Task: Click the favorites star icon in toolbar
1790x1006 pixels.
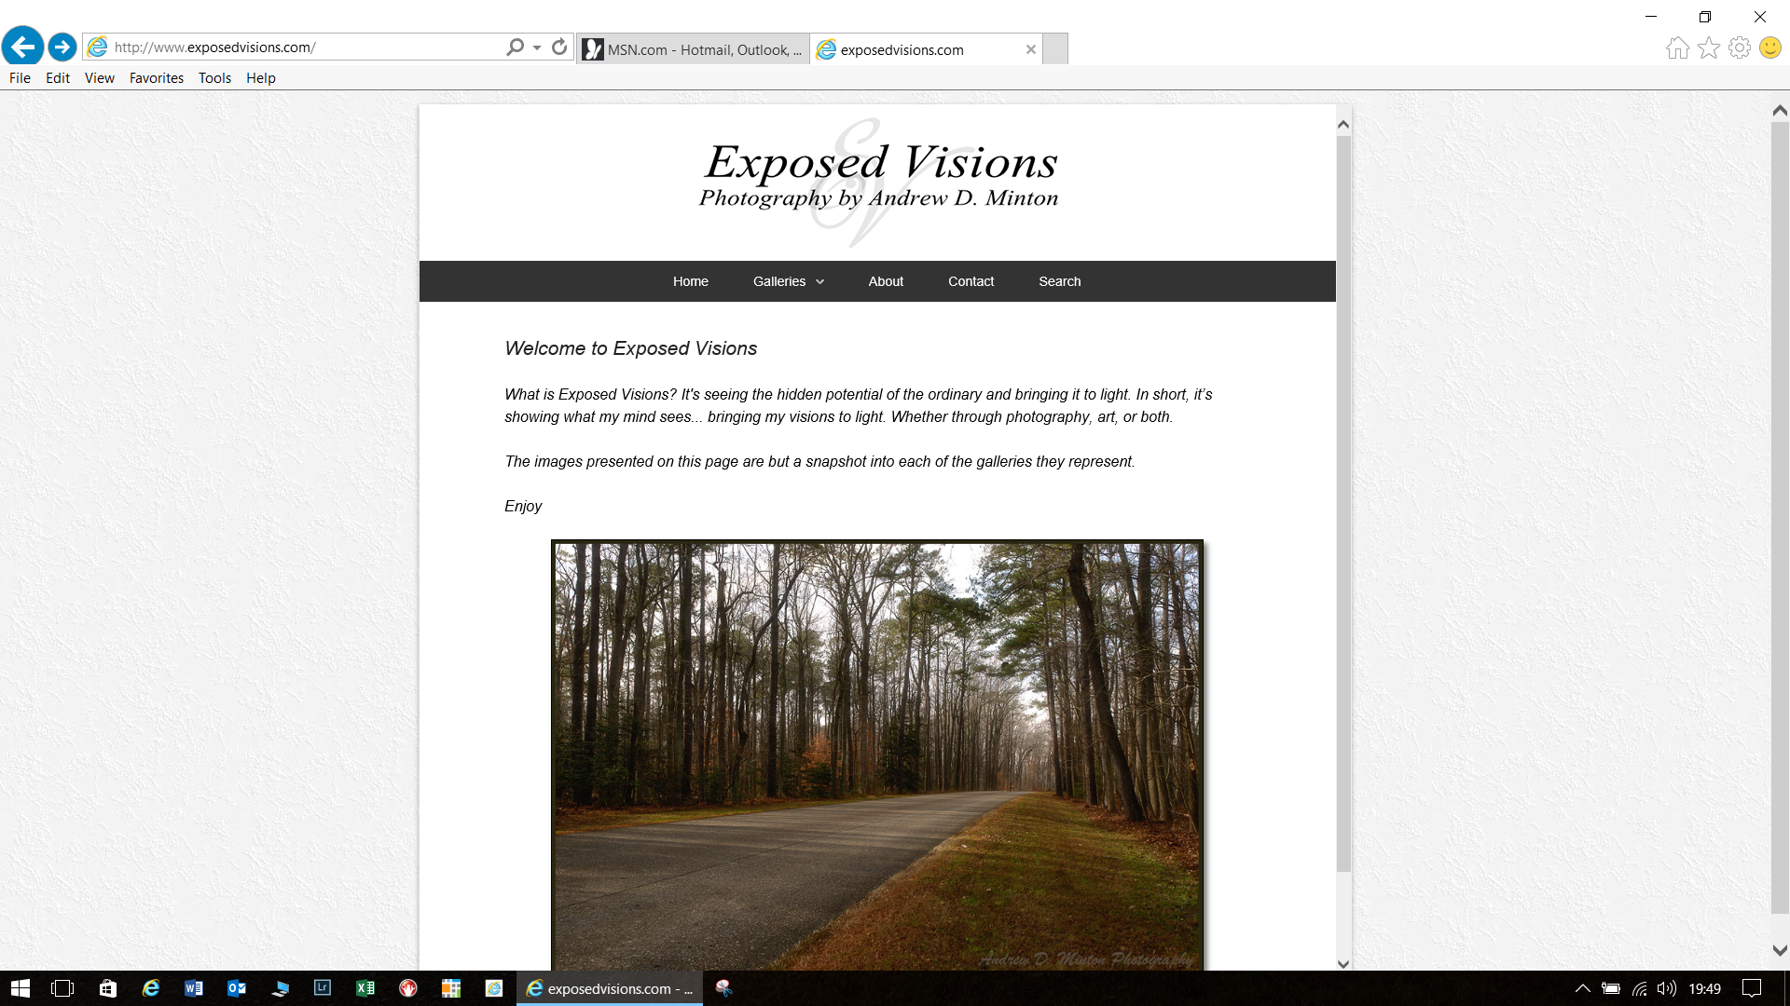Action: (1708, 48)
